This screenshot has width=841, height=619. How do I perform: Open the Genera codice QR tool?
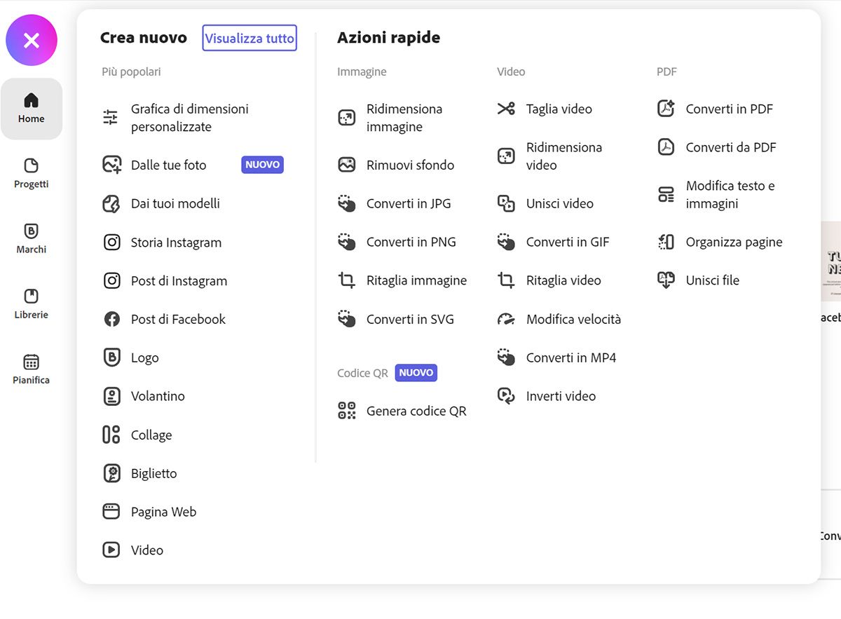pyautogui.click(x=416, y=411)
